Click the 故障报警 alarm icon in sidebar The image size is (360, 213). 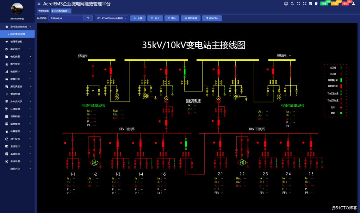click(7, 131)
